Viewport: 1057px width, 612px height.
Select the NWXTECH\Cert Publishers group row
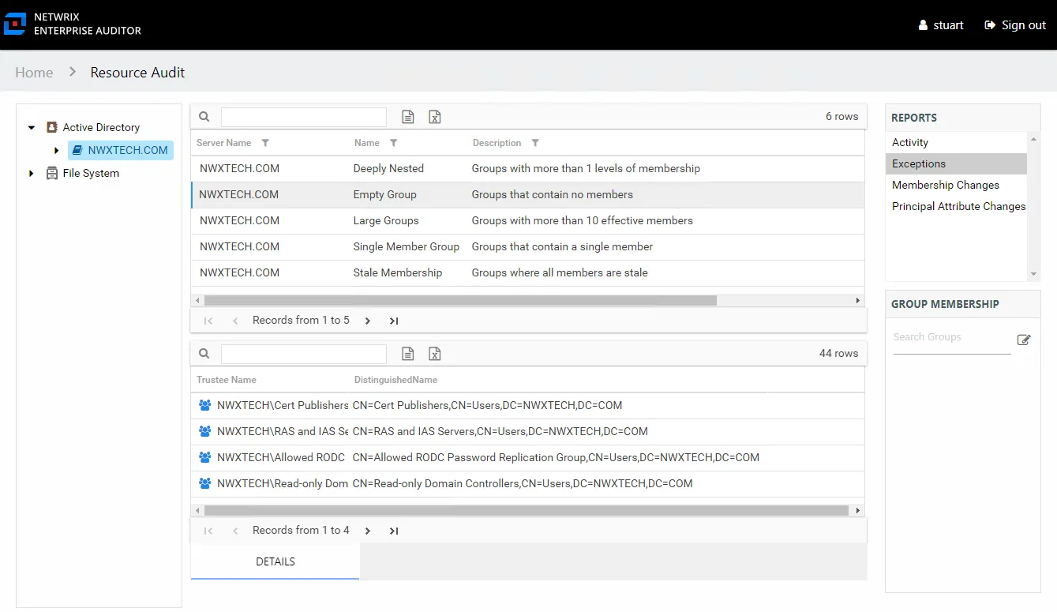click(527, 405)
